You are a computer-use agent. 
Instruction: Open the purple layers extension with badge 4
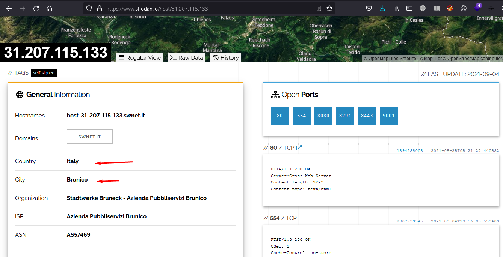pos(477,8)
